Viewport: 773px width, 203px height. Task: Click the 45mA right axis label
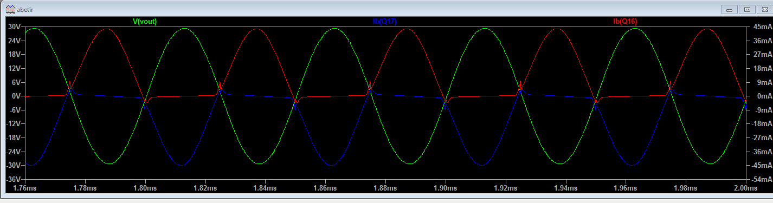[x=762, y=27]
